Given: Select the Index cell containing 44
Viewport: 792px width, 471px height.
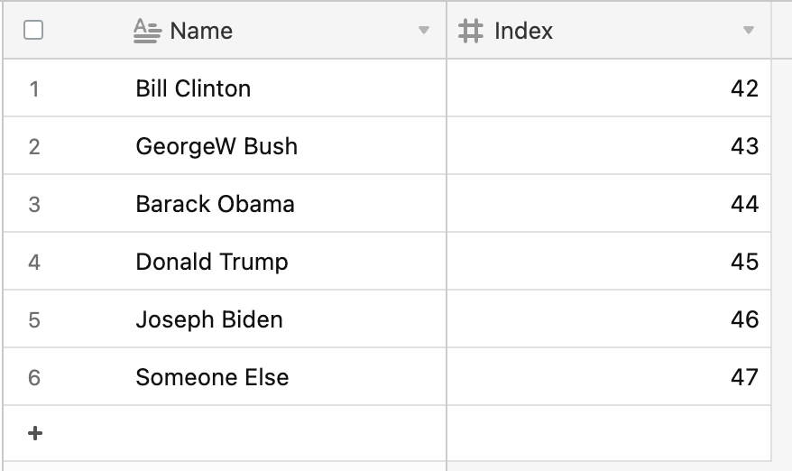Looking at the screenshot, I should [609, 204].
